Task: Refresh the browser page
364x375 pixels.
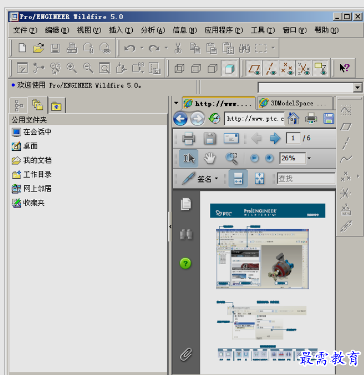Action: click(x=214, y=118)
